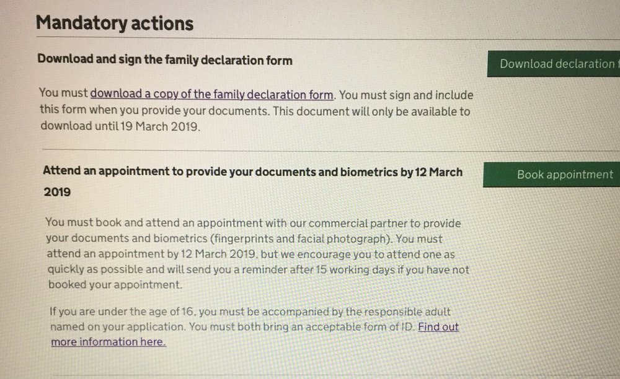Click the Attend an appointment bold heading

(x=253, y=172)
